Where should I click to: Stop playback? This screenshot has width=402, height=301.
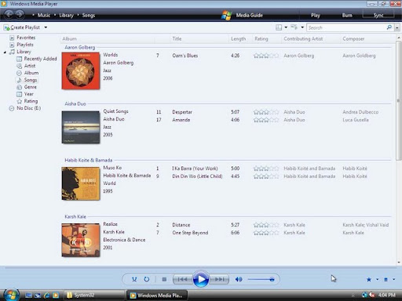tap(164, 280)
